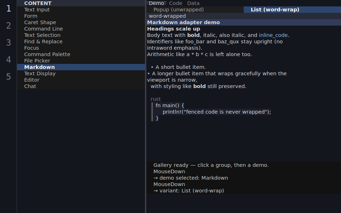Select group number 1 in sidebar

pos(9,9)
